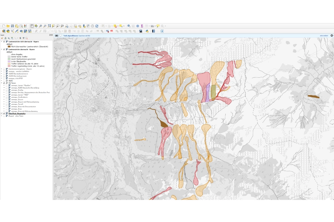This screenshot has width=334, height=222.
Task: Open the help contents icon
Action: click(154, 31)
